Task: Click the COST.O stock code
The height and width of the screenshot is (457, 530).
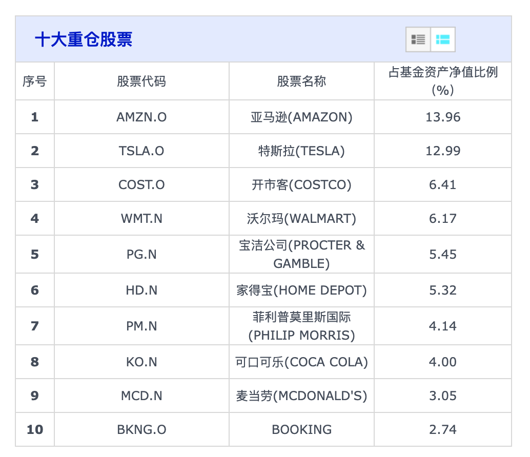Action: coord(141,184)
